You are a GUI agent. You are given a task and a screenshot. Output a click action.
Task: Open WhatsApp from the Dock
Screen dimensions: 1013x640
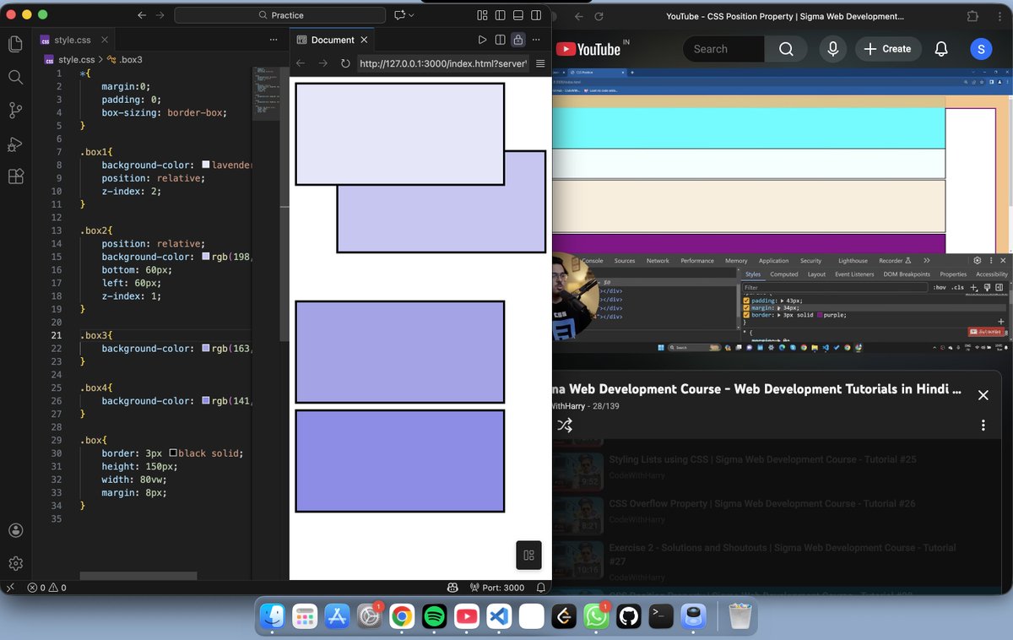coord(596,617)
